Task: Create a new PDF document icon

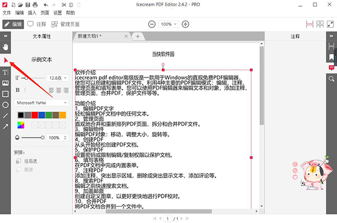Action: 13,4
